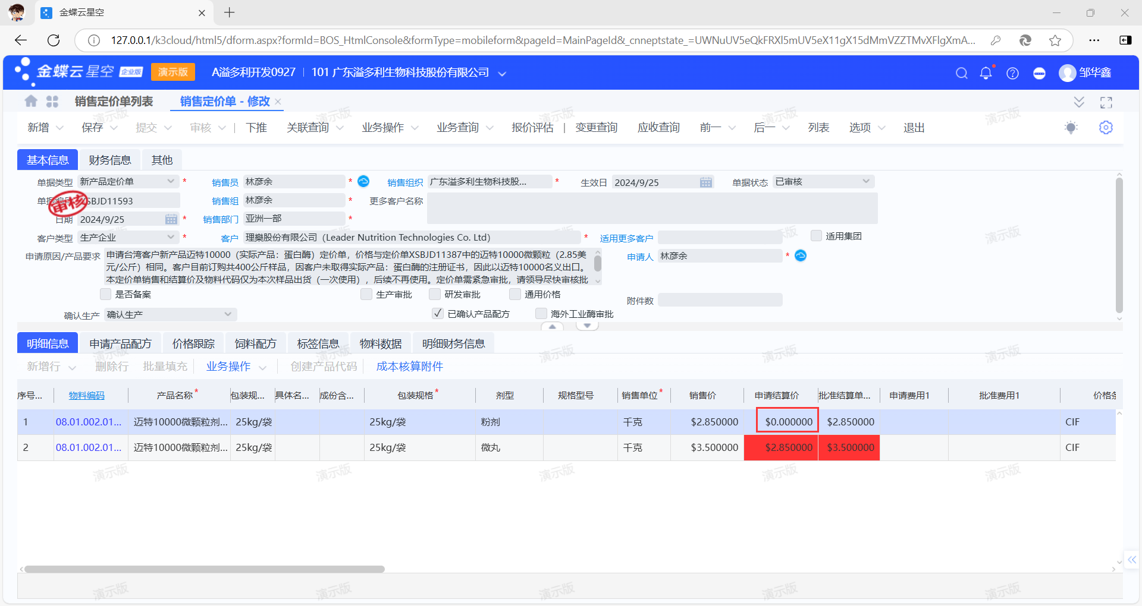Click the search magnifier in the header
Viewport: 1142px width, 606px height.
(x=961, y=73)
